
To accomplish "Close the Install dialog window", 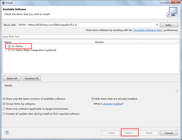I will click(x=176, y=2).
